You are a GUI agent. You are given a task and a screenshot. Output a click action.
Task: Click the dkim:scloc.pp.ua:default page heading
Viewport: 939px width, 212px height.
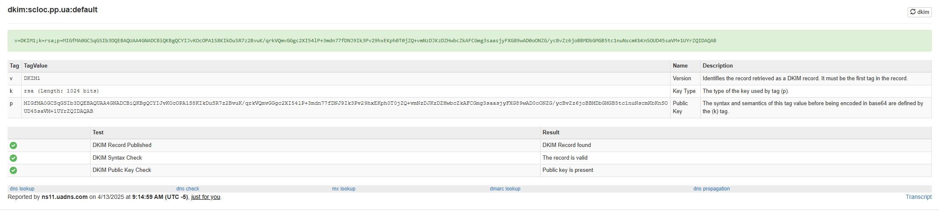click(x=52, y=10)
